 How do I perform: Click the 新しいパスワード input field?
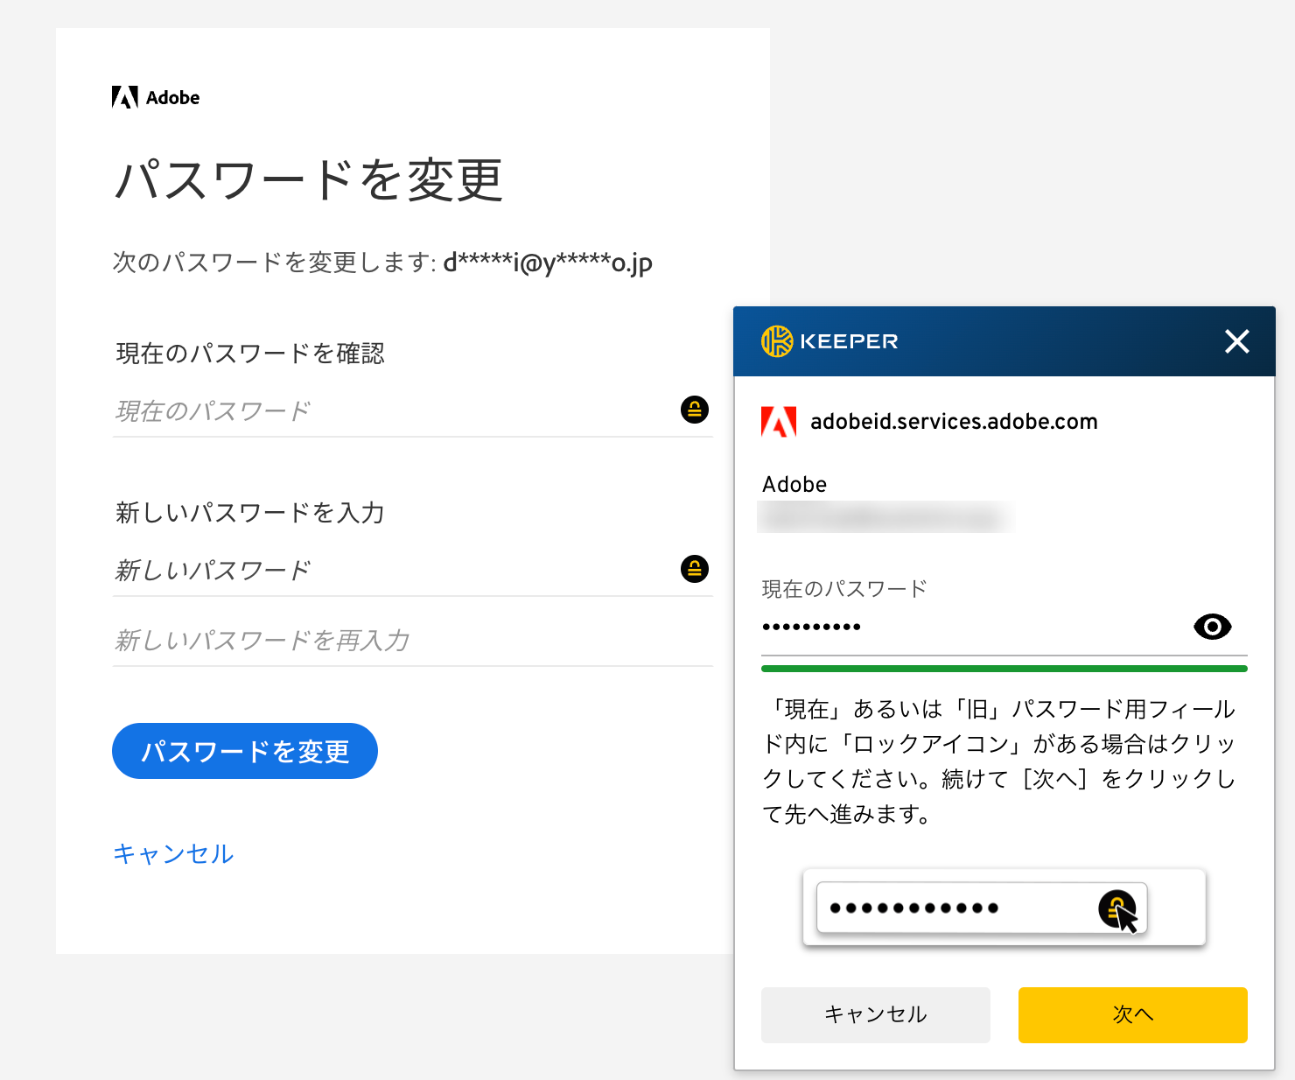394,570
